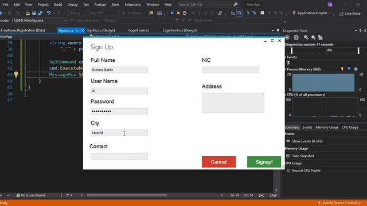Click the bookmark toolbar icon

click(x=262, y=13)
